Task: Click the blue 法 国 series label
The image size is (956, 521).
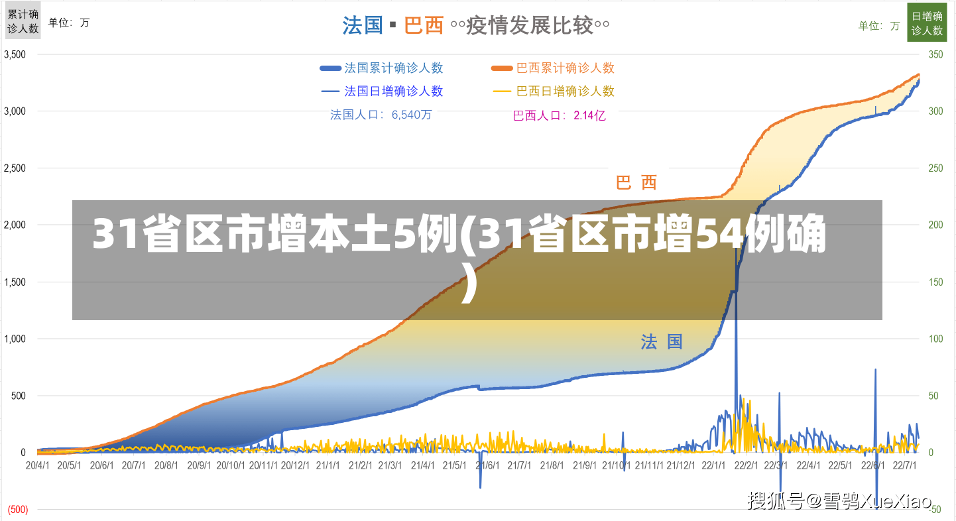Action: click(662, 342)
